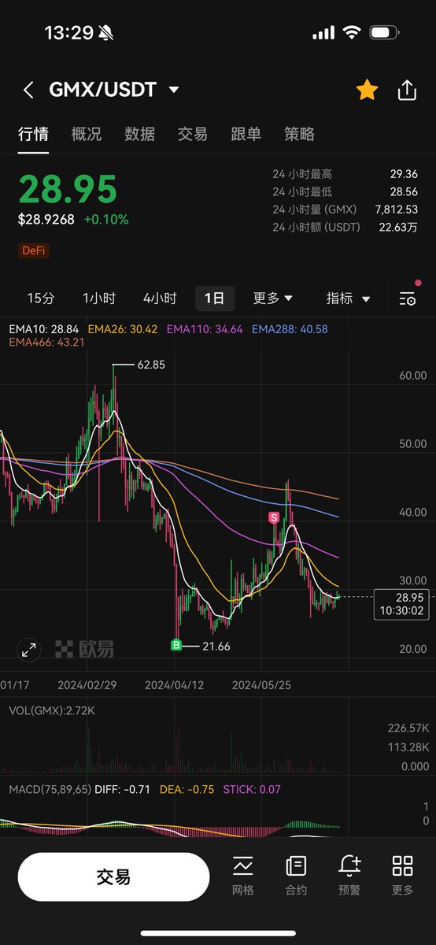Screen dimensions: 436x945
Task: Tap the EMA288: 40.58 legend
Action: pyautogui.click(x=290, y=328)
